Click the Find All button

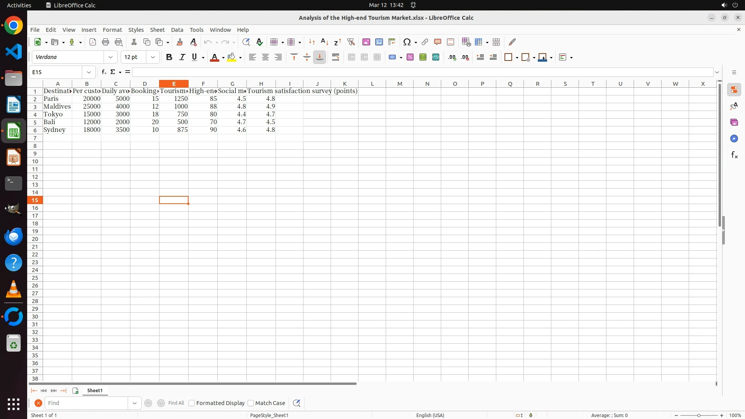click(176, 403)
